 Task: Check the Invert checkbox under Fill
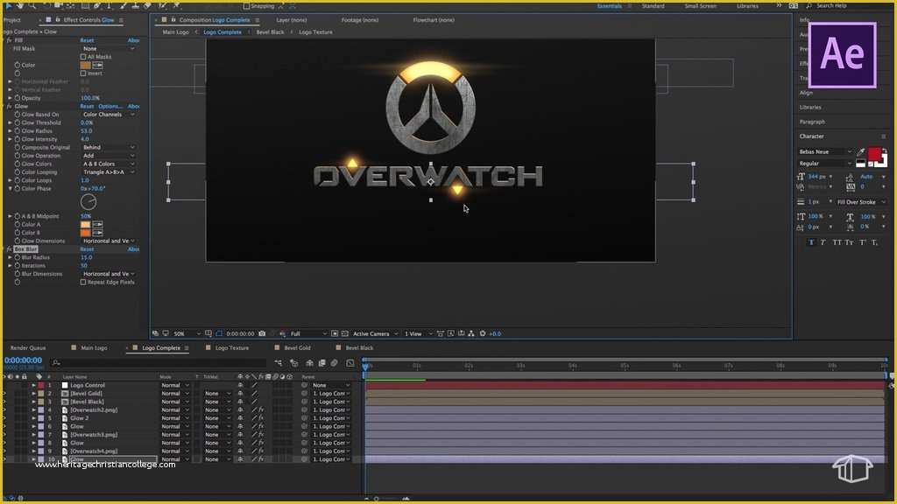click(x=83, y=73)
